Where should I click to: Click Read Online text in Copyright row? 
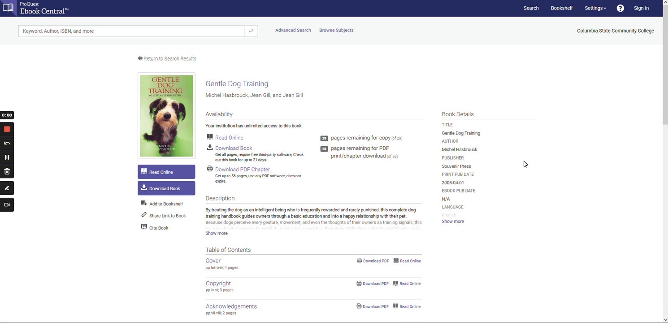410,284
